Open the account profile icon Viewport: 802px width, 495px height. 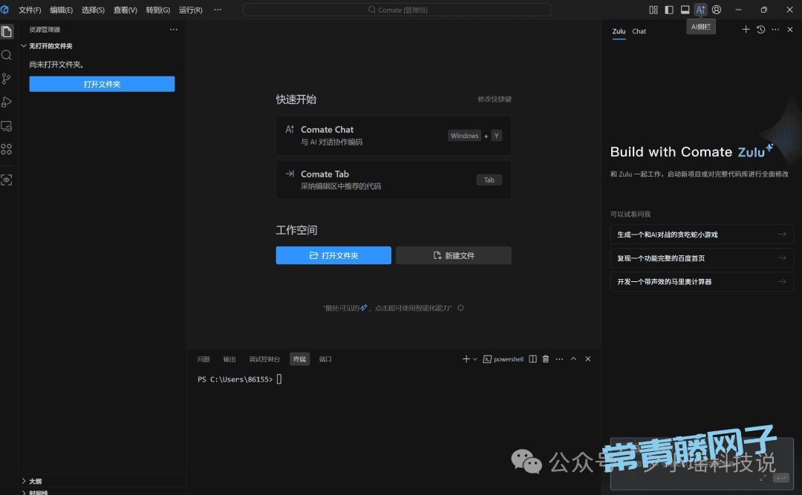point(717,10)
